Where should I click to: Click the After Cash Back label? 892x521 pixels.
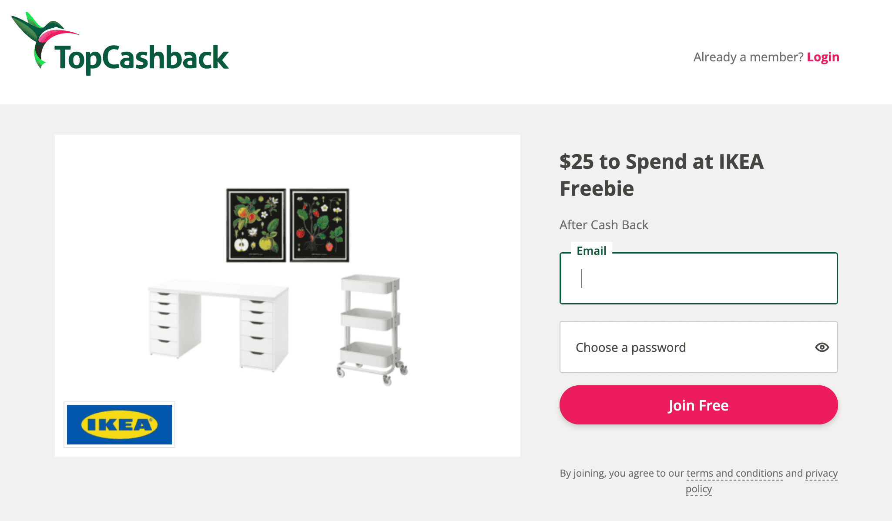[x=604, y=225]
